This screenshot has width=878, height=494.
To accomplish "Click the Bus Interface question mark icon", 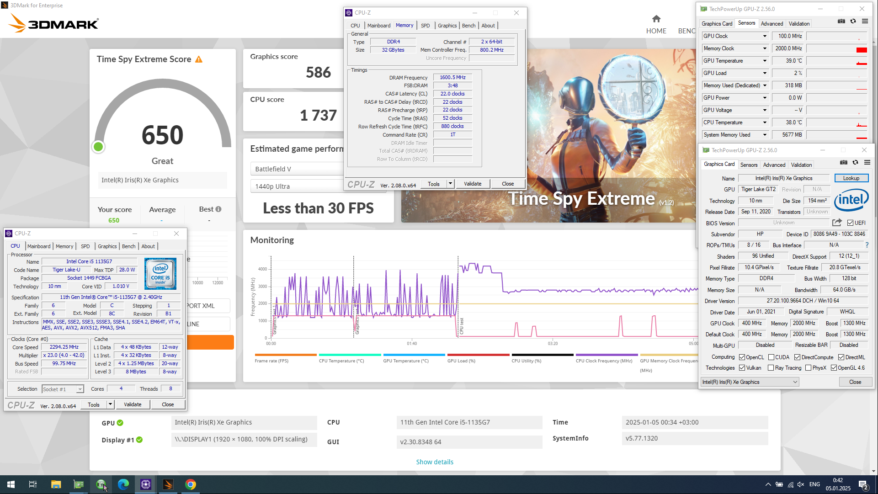I will 867,245.
